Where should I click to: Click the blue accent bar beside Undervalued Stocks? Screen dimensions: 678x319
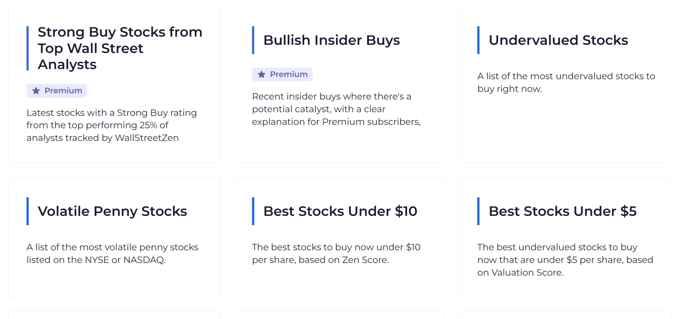[x=478, y=40]
